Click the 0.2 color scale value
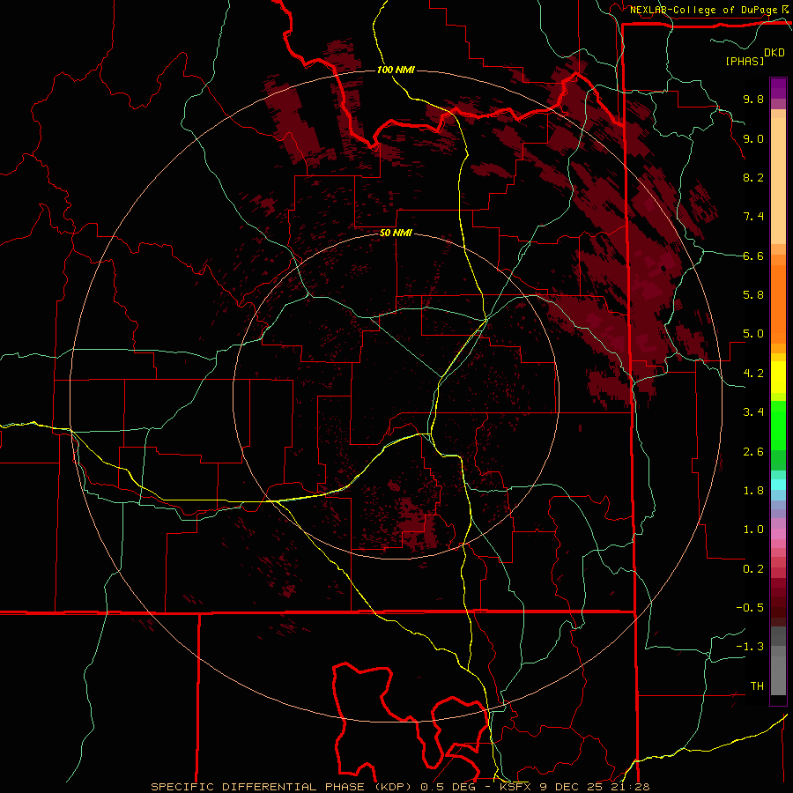The height and width of the screenshot is (793, 793). (753, 569)
